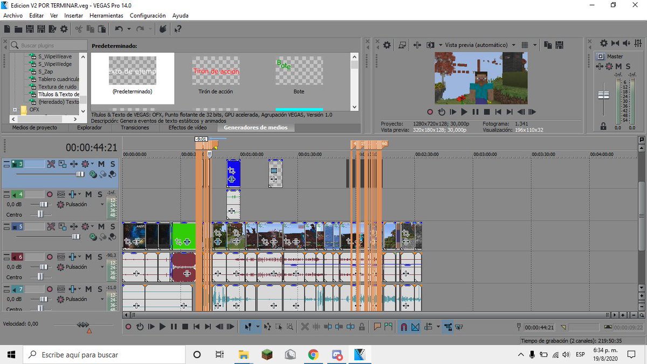Open mixing console icon in Master panel
The height and width of the screenshot is (364, 647).
click(637, 44)
